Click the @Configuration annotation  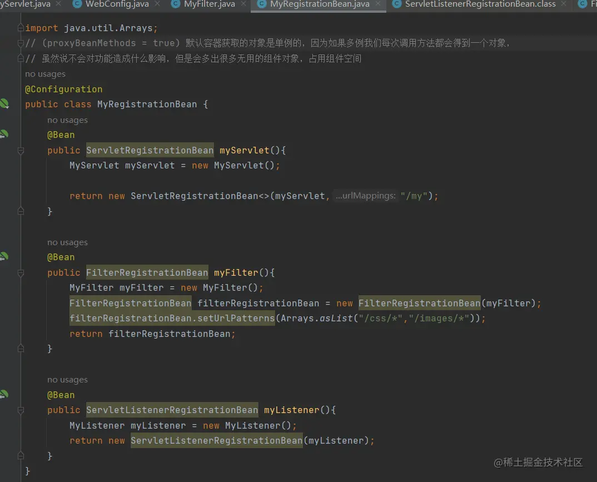[63, 89]
